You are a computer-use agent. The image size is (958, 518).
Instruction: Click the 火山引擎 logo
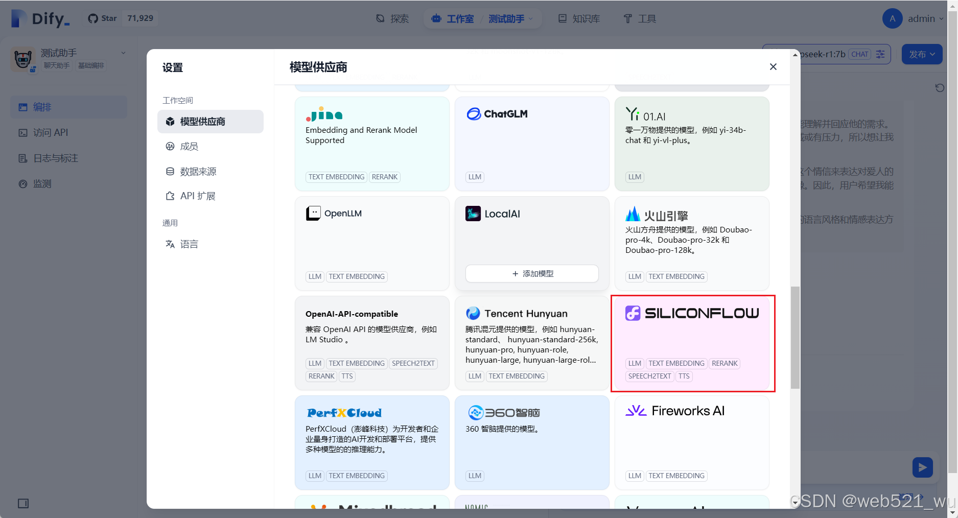point(657,214)
